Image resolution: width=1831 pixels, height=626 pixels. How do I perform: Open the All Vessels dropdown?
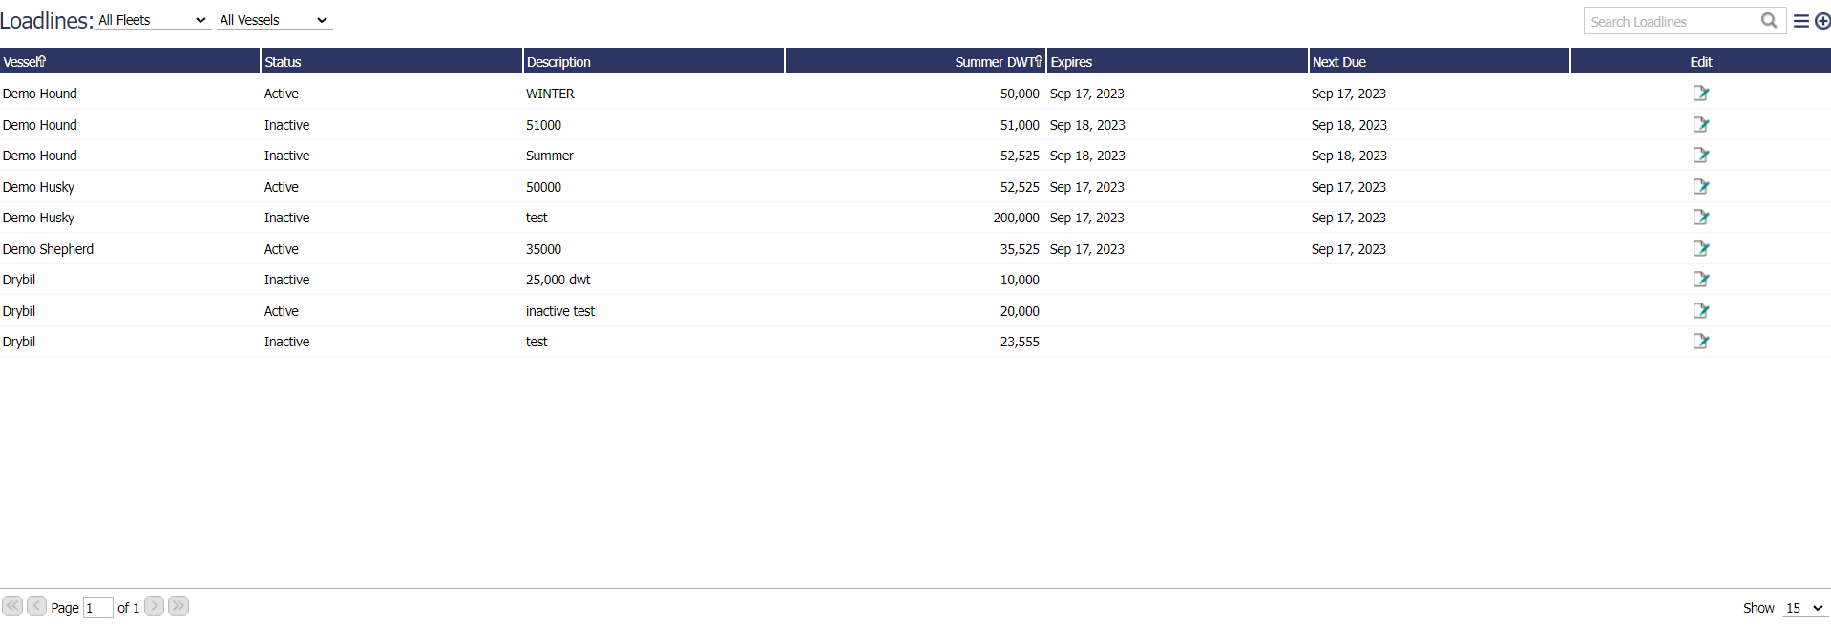274,20
